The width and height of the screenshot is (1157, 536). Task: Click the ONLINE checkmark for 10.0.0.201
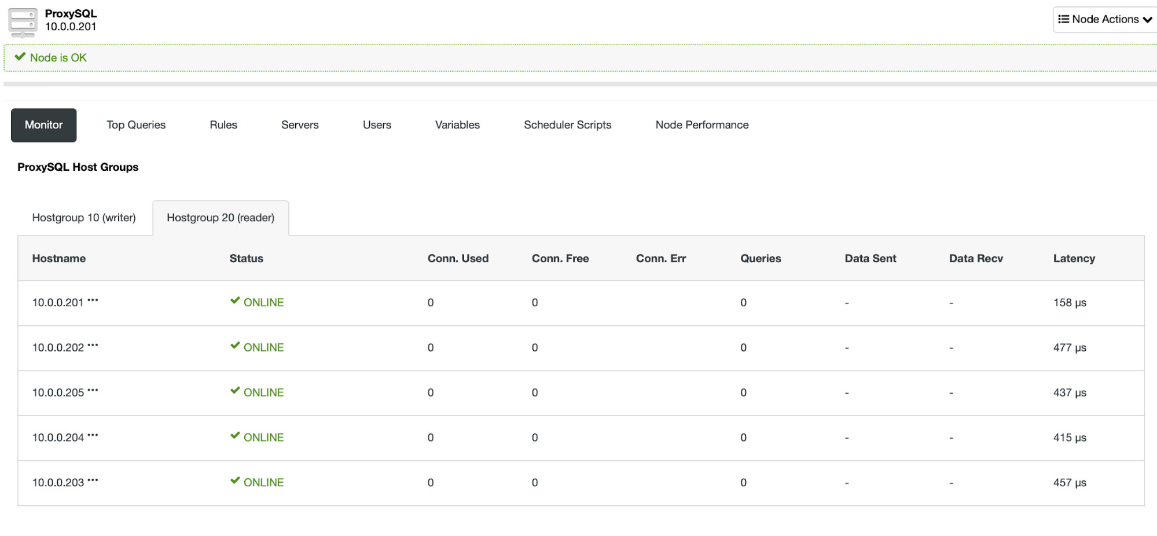[x=235, y=300]
